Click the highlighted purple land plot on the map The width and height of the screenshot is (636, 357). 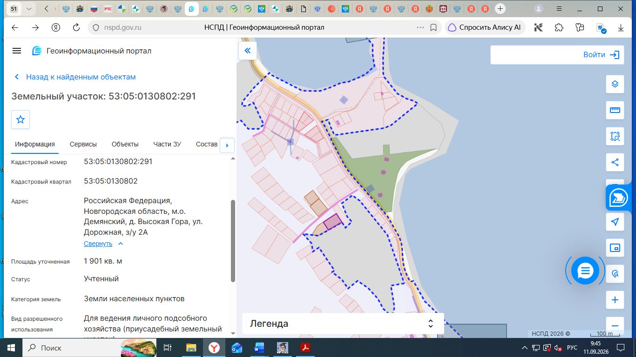[x=332, y=222]
